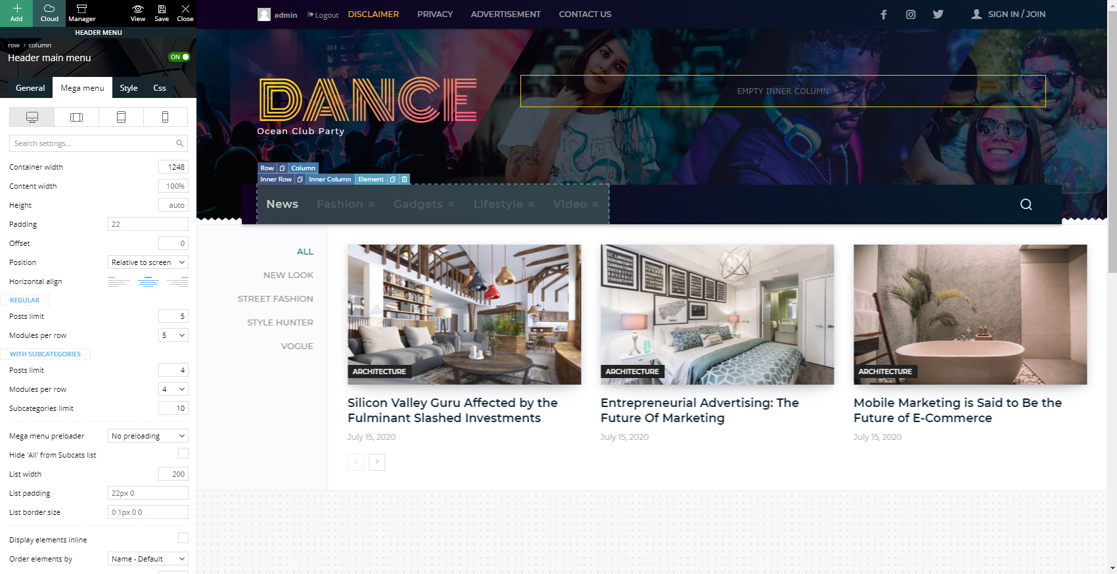Image resolution: width=1117 pixels, height=574 pixels.
Task: Open the Position dropdown
Action: [148, 262]
